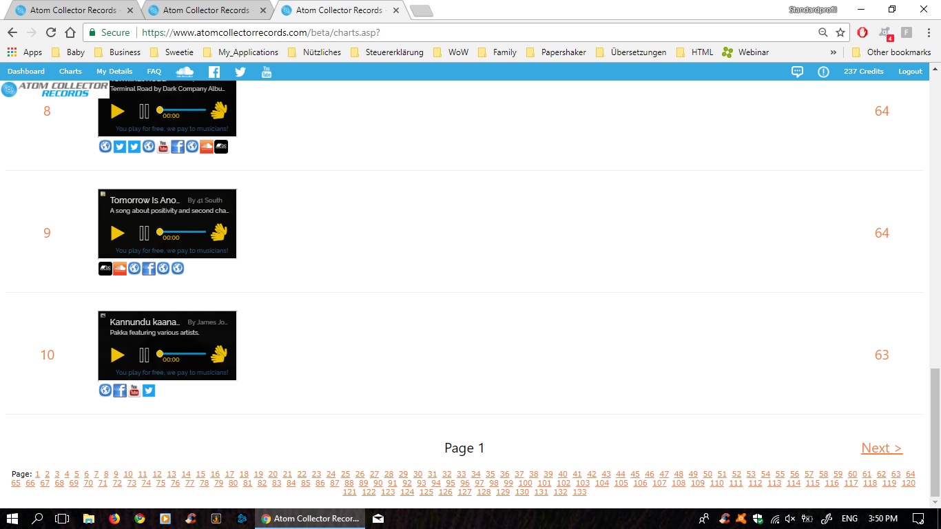Go to the Next page of charts
The width and height of the screenshot is (941, 529).
click(x=882, y=448)
